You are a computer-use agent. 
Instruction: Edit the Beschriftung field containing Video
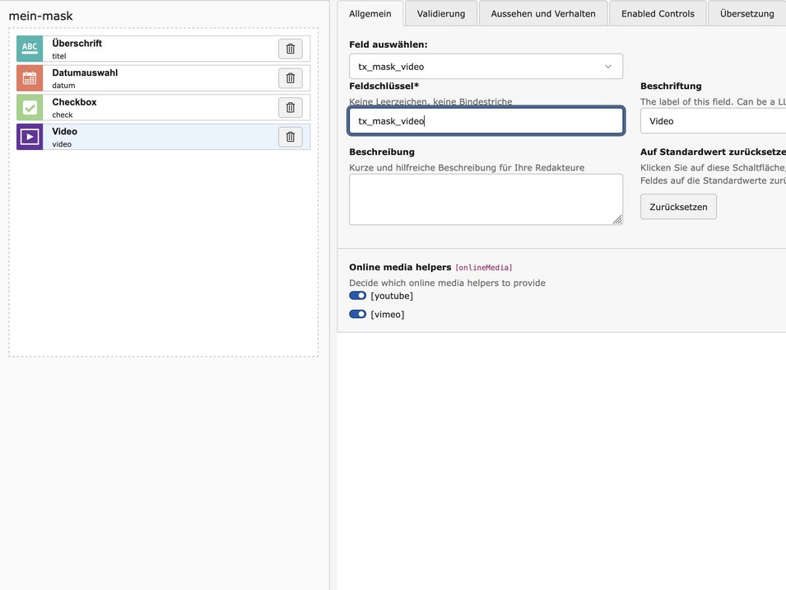[x=713, y=121]
